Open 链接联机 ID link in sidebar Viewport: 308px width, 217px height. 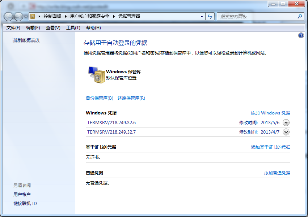(x=25, y=204)
